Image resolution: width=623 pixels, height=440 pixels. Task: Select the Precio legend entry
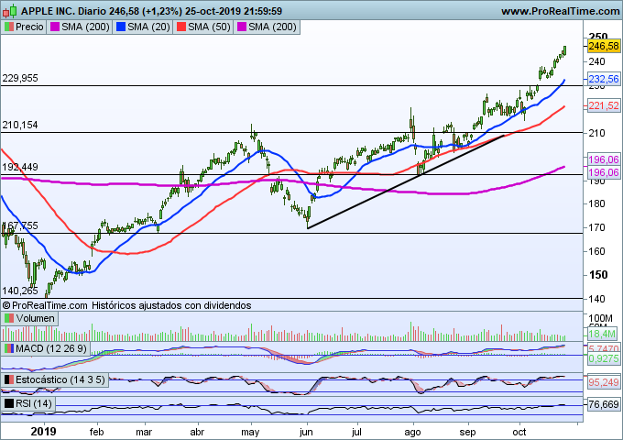(x=24, y=27)
